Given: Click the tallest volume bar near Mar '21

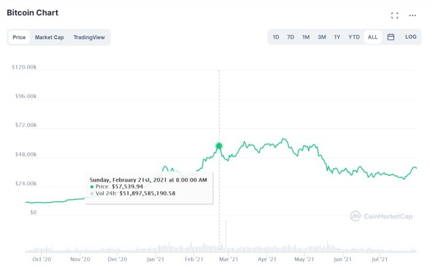Looking at the screenshot, I should tap(226, 236).
